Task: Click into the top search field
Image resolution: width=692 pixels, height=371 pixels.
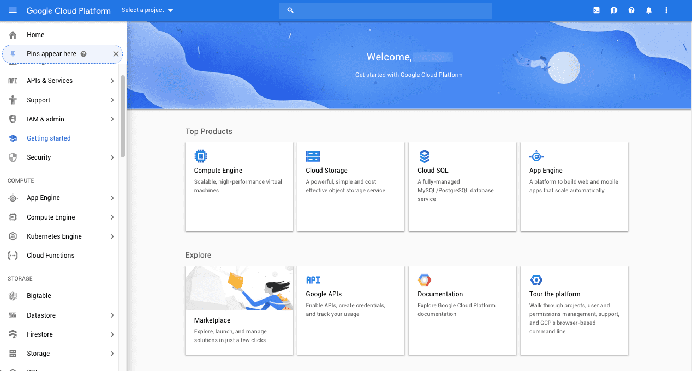Action: (x=385, y=10)
